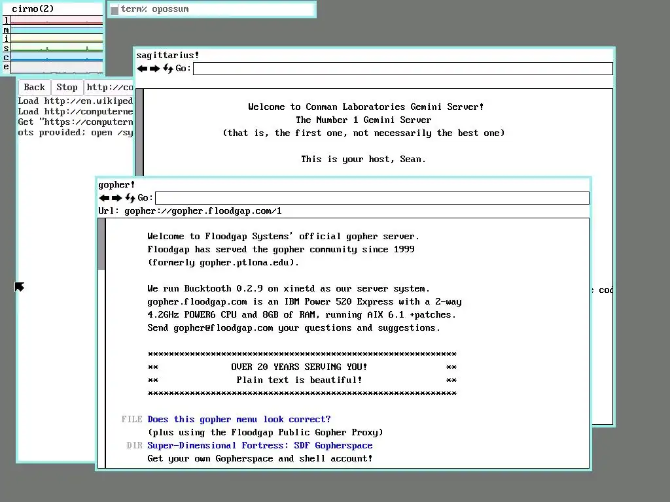Click the gopher! window scrollbar thumb

(x=101, y=244)
